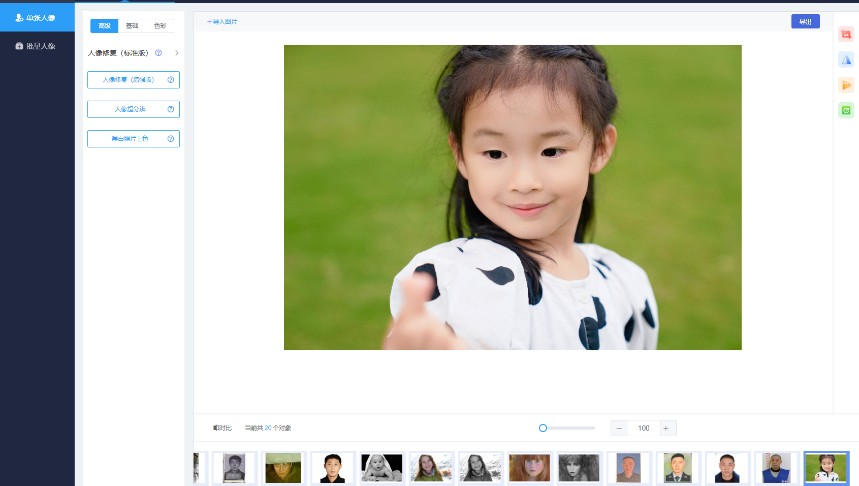Click the vertical flip icon

click(x=846, y=85)
